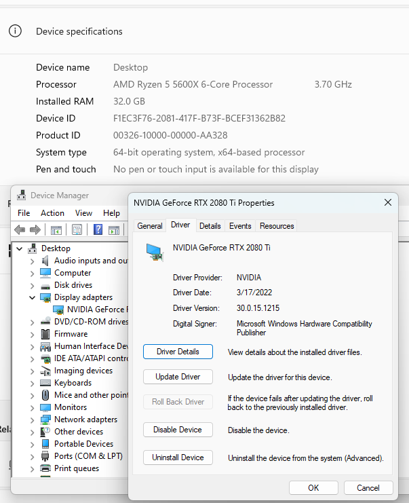Expand the Audio inputs and outputs node
This screenshot has width=409, height=503.
click(x=32, y=261)
